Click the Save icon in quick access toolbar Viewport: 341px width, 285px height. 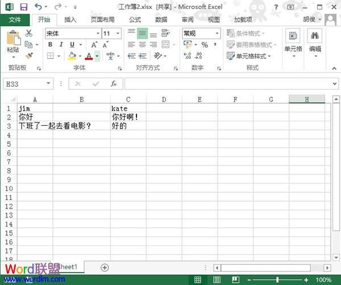23,7
